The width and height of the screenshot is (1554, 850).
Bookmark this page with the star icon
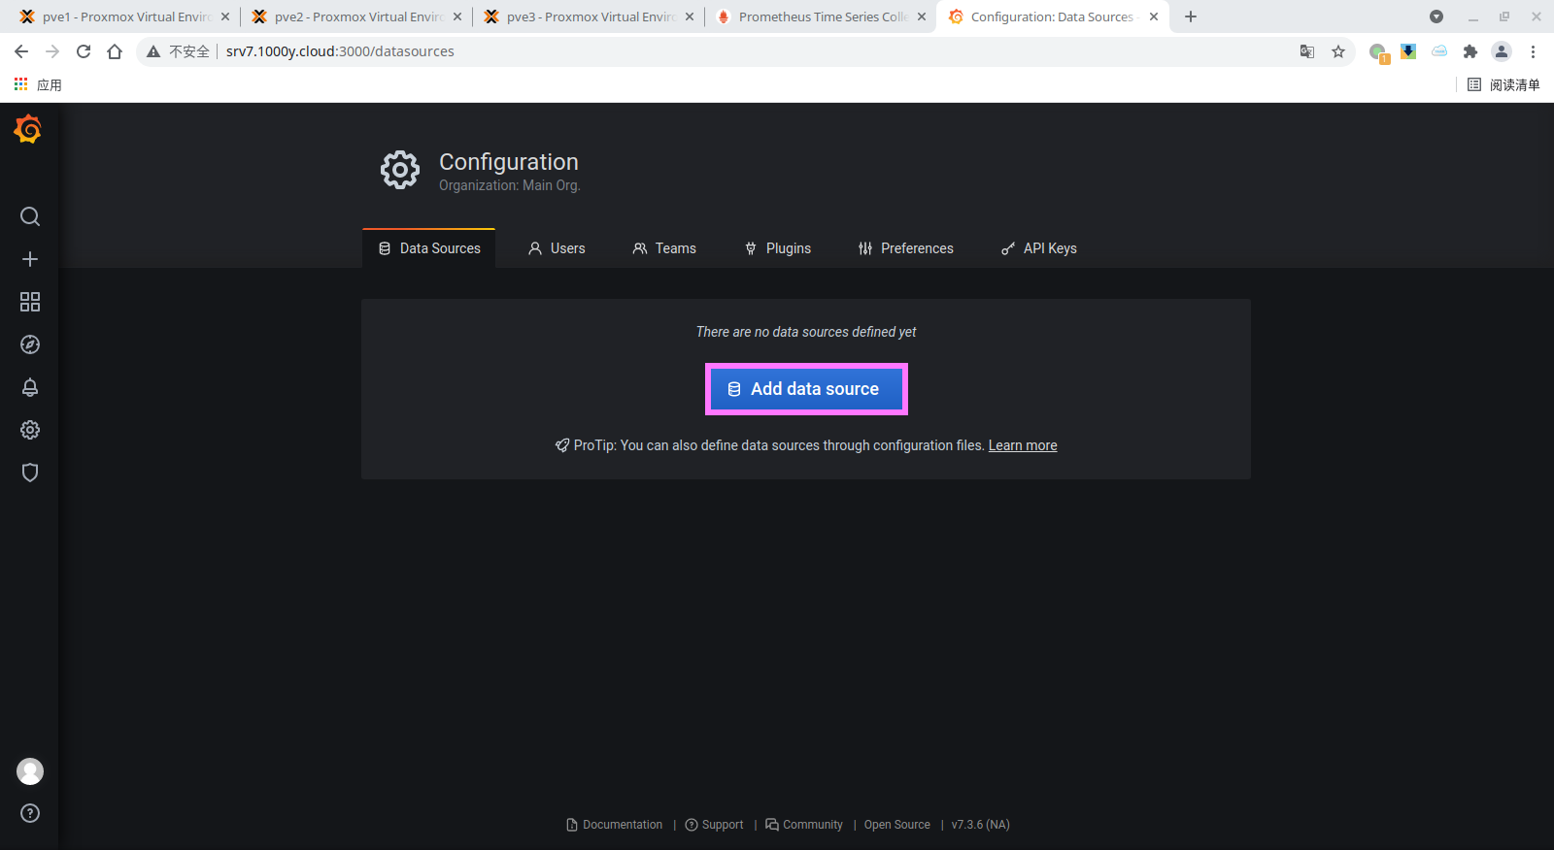(1338, 51)
